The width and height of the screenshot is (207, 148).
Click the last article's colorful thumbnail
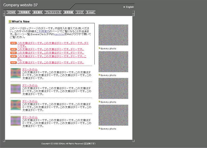(16, 121)
